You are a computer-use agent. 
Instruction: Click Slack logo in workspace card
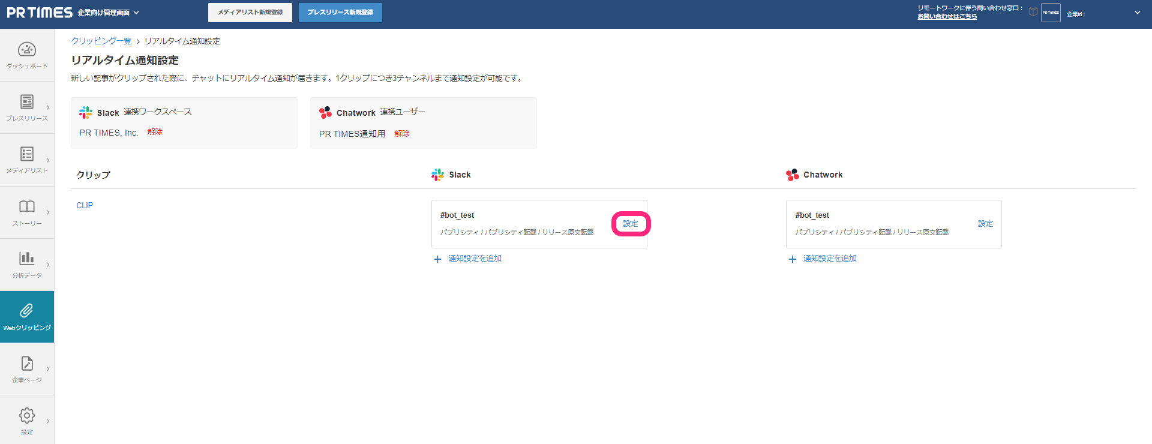point(86,112)
